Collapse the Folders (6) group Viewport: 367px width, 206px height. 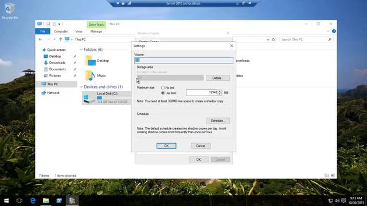pos(81,50)
